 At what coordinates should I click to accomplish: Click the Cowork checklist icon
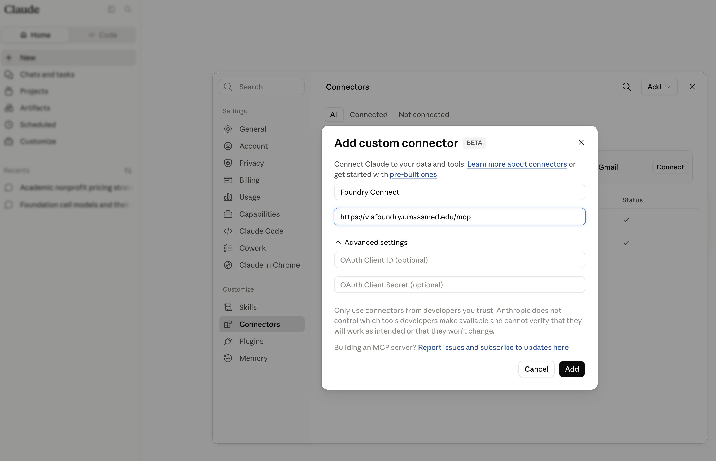[x=228, y=248]
